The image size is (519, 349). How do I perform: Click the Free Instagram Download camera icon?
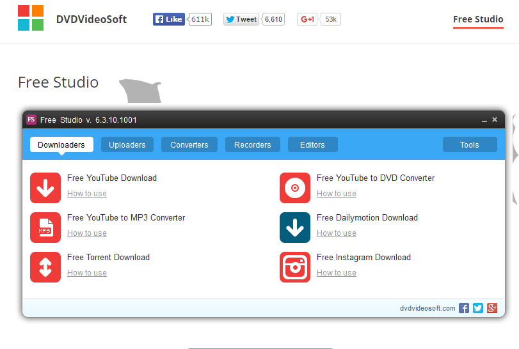pyautogui.click(x=295, y=267)
